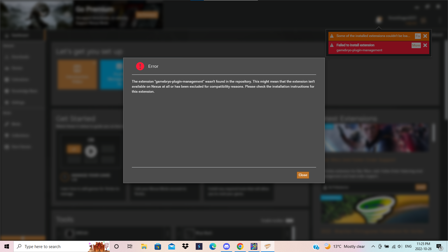The image size is (448, 252).
Task: Click the ENG input language indicator
Action: click(408, 246)
